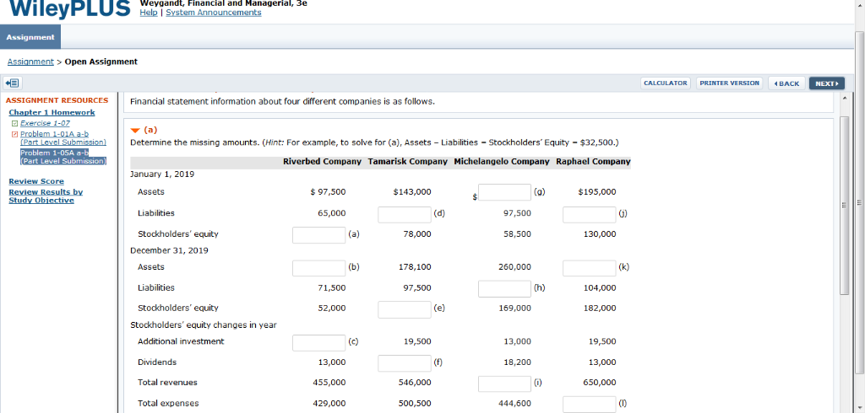Click the Michelangelo Company column header
Screen dimensions: 865x413
502,161
